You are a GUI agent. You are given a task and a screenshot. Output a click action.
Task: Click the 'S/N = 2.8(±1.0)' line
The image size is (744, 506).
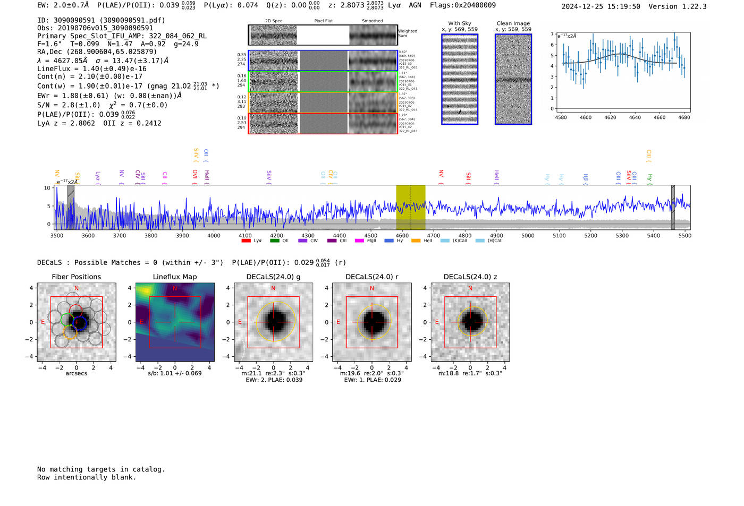click(102, 105)
